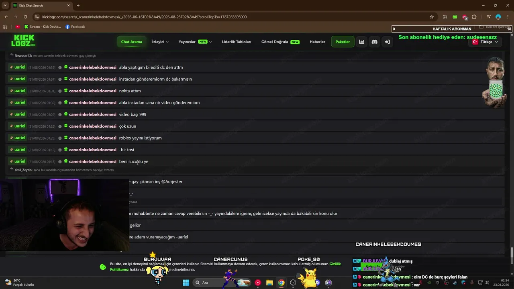Select the Chat Arama tab
This screenshot has width=514, height=289.
click(x=131, y=42)
